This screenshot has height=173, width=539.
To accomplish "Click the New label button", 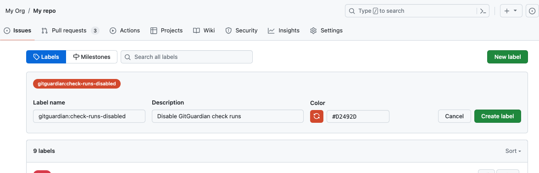I will tap(507, 57).
